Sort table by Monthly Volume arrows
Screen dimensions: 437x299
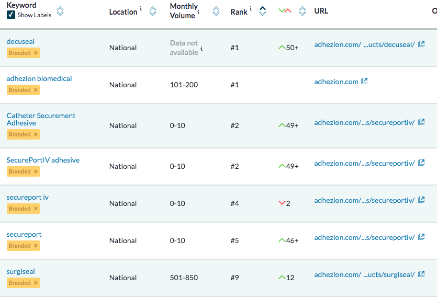coord(216,11)
